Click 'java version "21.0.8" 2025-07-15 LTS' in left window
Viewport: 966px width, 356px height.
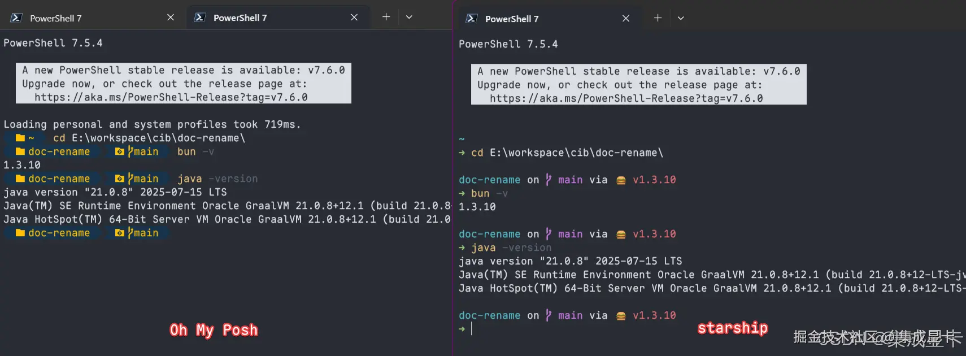(x=115, y=192)
